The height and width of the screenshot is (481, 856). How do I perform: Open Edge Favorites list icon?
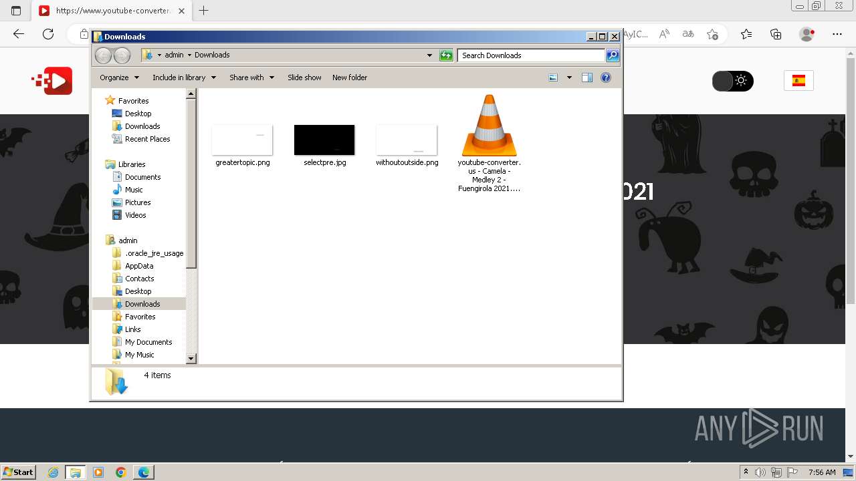746,34
